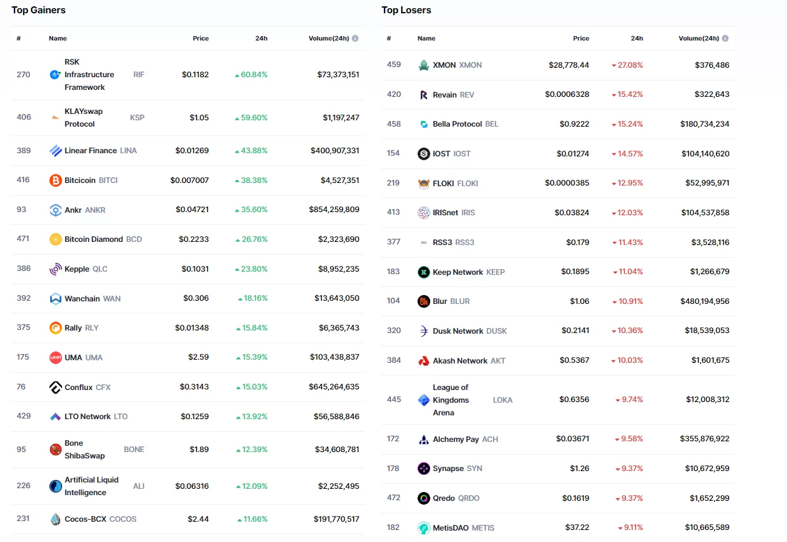Image resolution: width=787 pixels, height=542 pixels.
Task: Sort Top Losers by 24h column
Action: pos(637,39)
